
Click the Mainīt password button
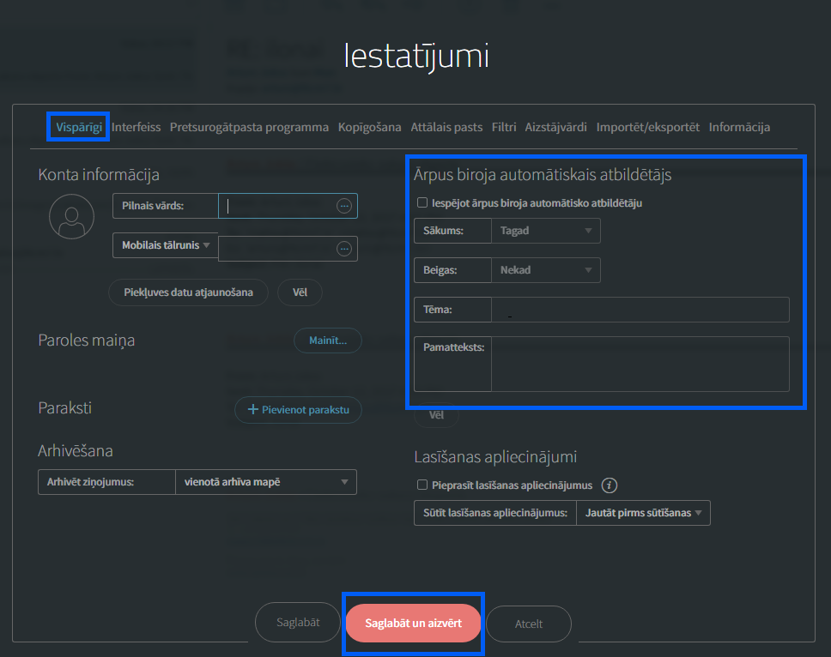click(x=328, y=341)
